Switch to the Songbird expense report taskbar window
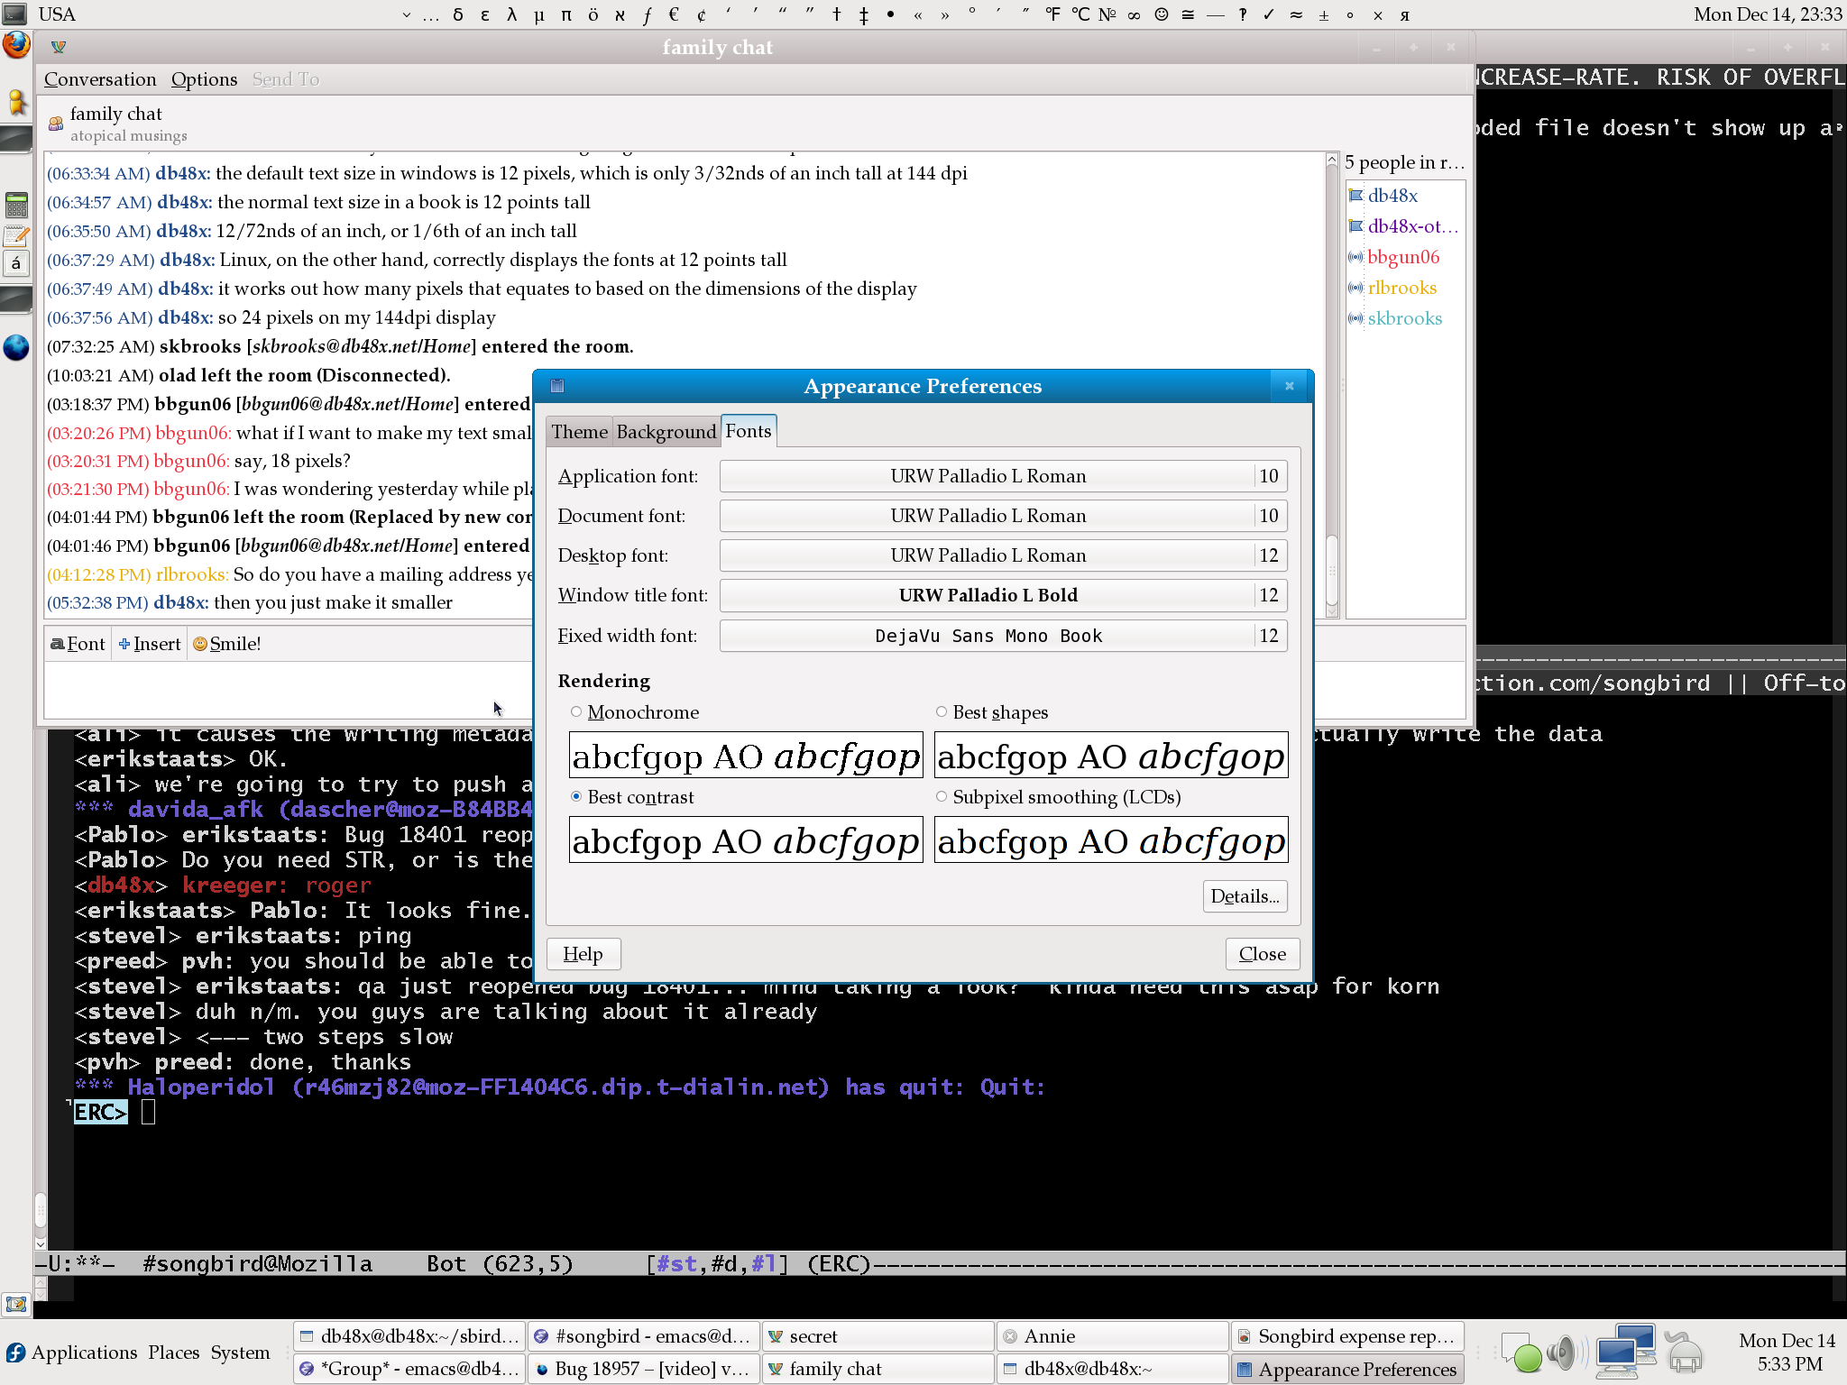 tap(1347, 1336)
